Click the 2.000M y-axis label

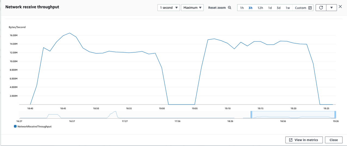tap(13, 96)
